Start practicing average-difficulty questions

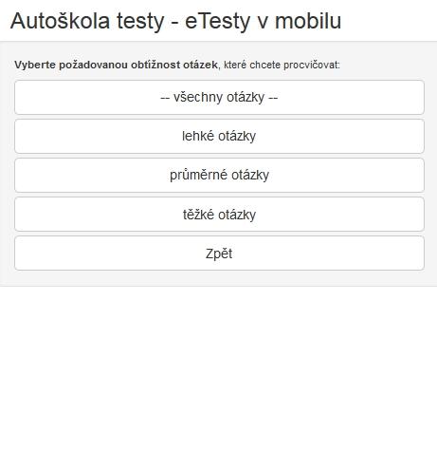219,175
